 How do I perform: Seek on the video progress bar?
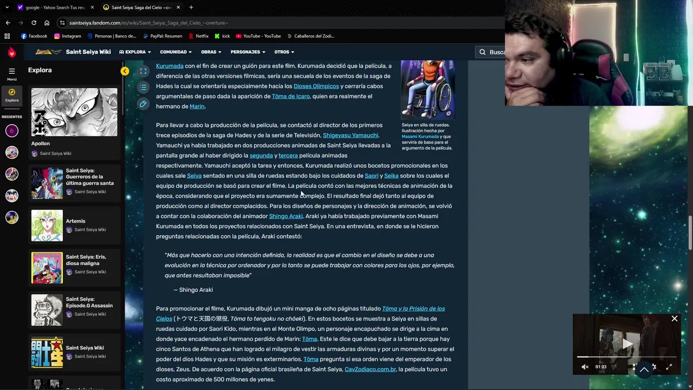627,357
